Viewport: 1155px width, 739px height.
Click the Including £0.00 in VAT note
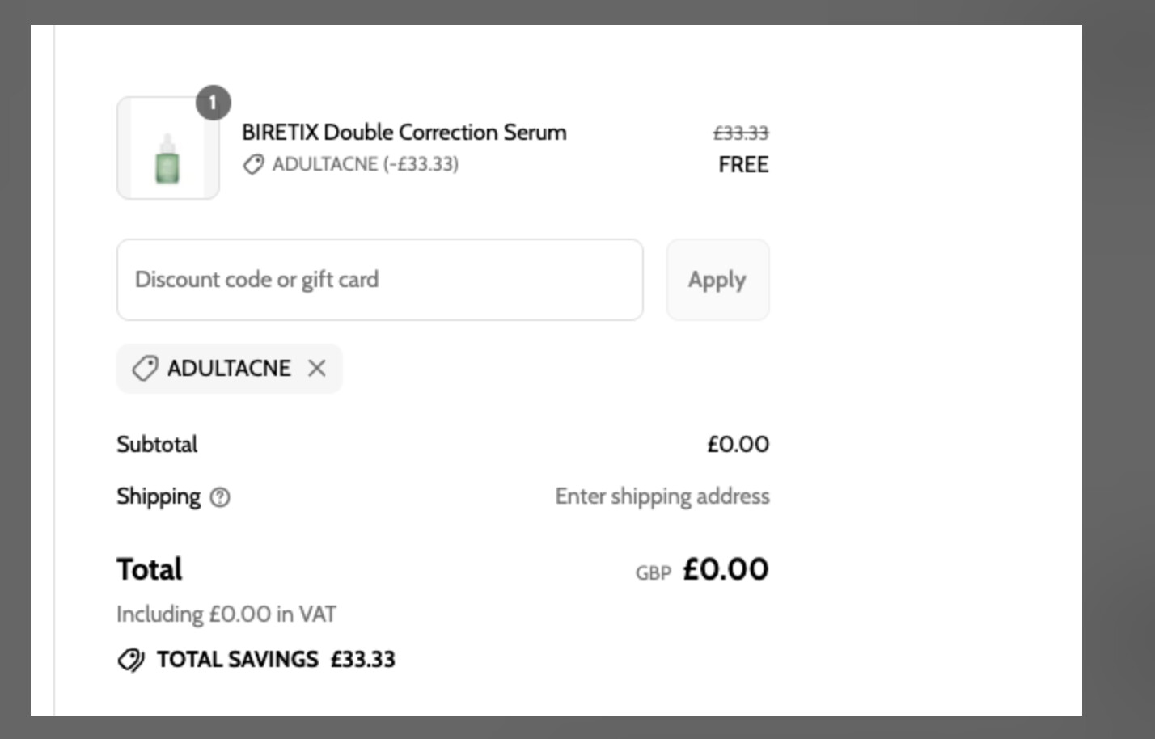[x=226, y=614]
